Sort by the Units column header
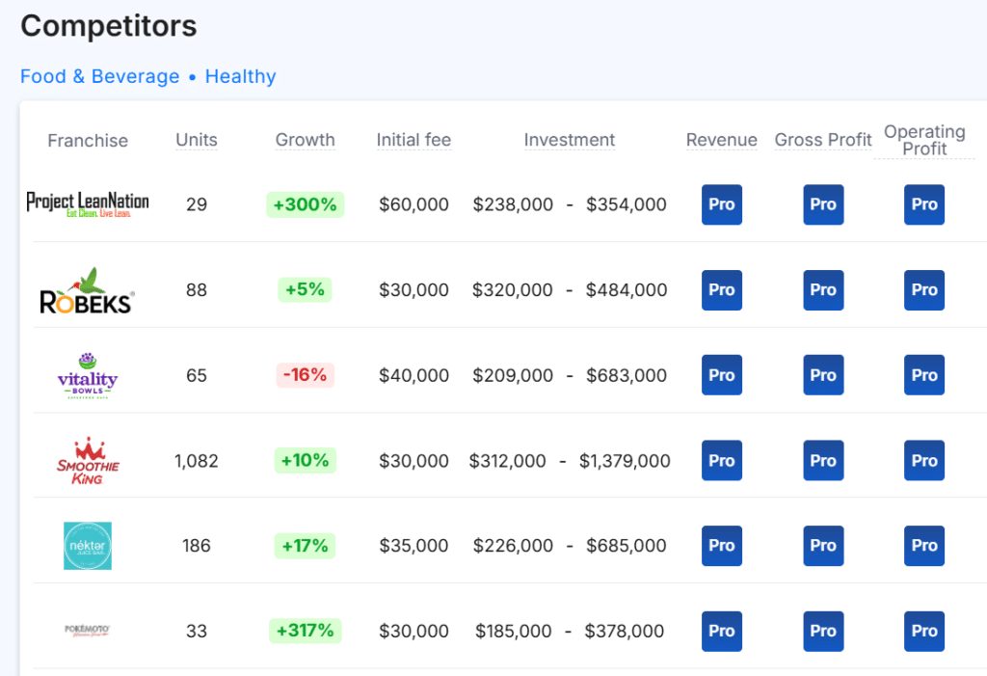The width and height of the screenshot is (987, 676). click(197, 140)
